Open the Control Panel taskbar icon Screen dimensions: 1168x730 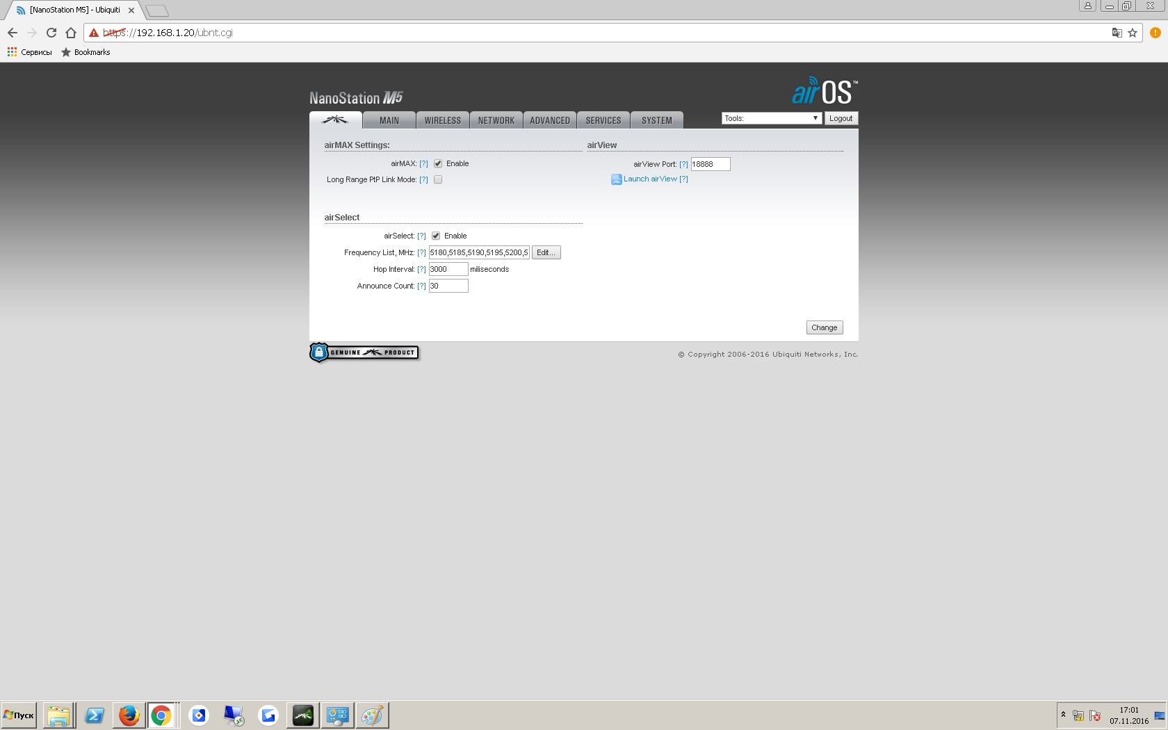[x=338, y=715]
